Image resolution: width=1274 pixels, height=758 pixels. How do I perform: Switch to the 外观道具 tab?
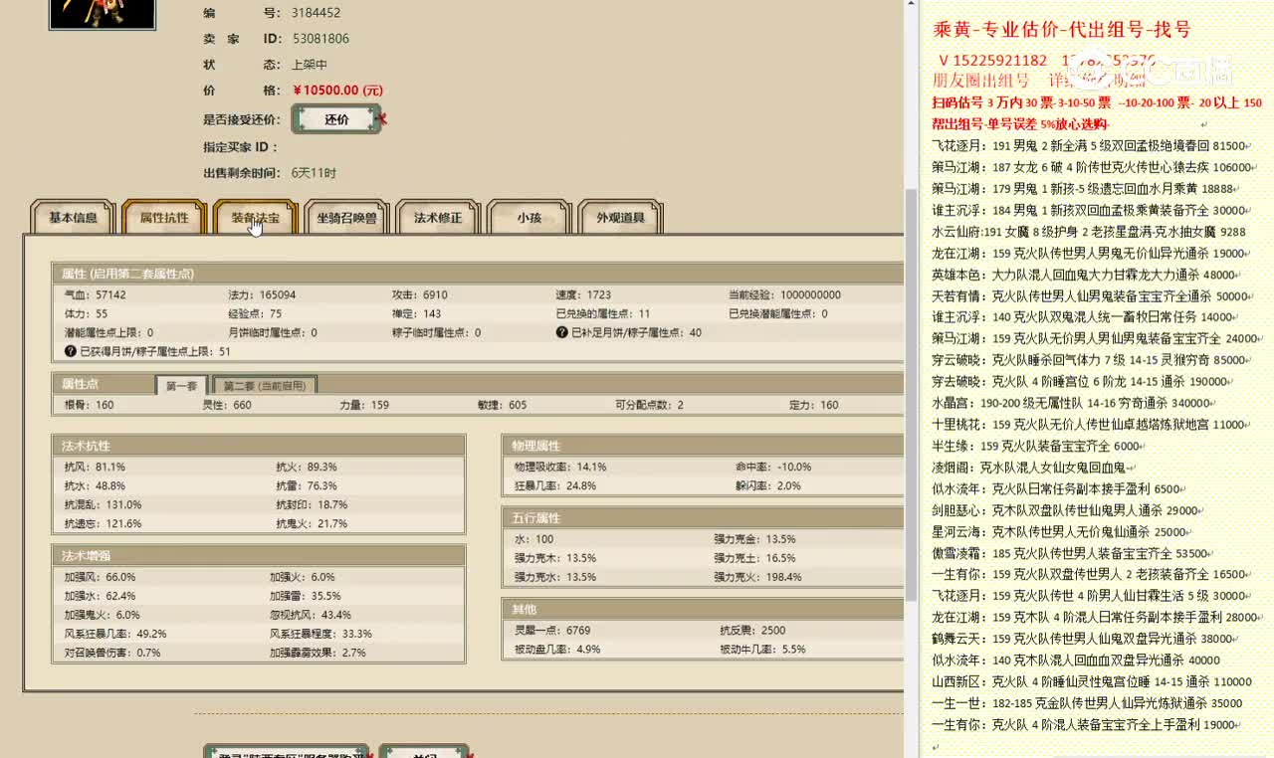point(620,218)
